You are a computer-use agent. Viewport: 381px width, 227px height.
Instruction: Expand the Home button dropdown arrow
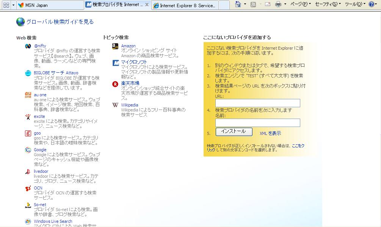(x=245, y=4)
